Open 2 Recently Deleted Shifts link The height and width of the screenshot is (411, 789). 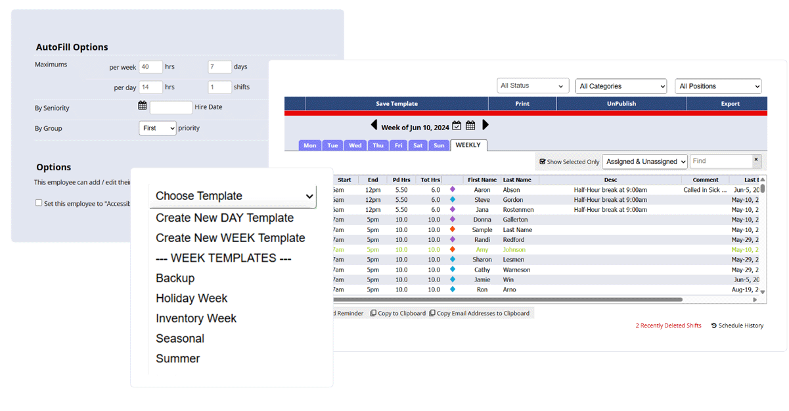[x=668, y=326]
